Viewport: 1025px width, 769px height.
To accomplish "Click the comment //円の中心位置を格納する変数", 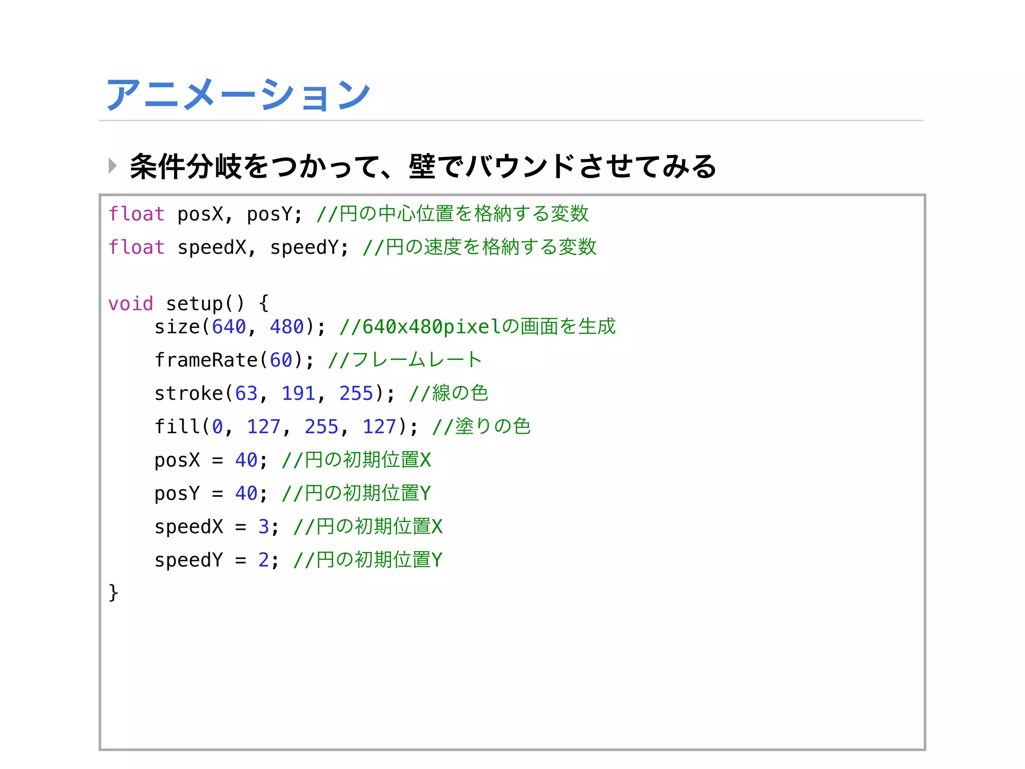I will point(452,214).
